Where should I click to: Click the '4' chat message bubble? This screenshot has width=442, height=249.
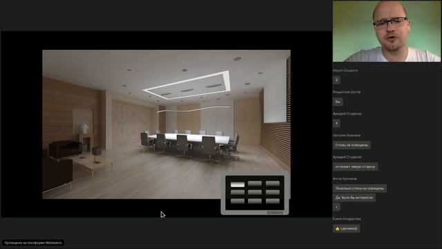click(x=336, y=123)
